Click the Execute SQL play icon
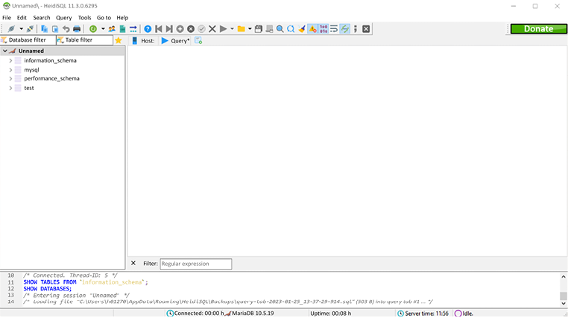Image resolution: width=568 pixels, height=318 pixels. click(223, 29)
